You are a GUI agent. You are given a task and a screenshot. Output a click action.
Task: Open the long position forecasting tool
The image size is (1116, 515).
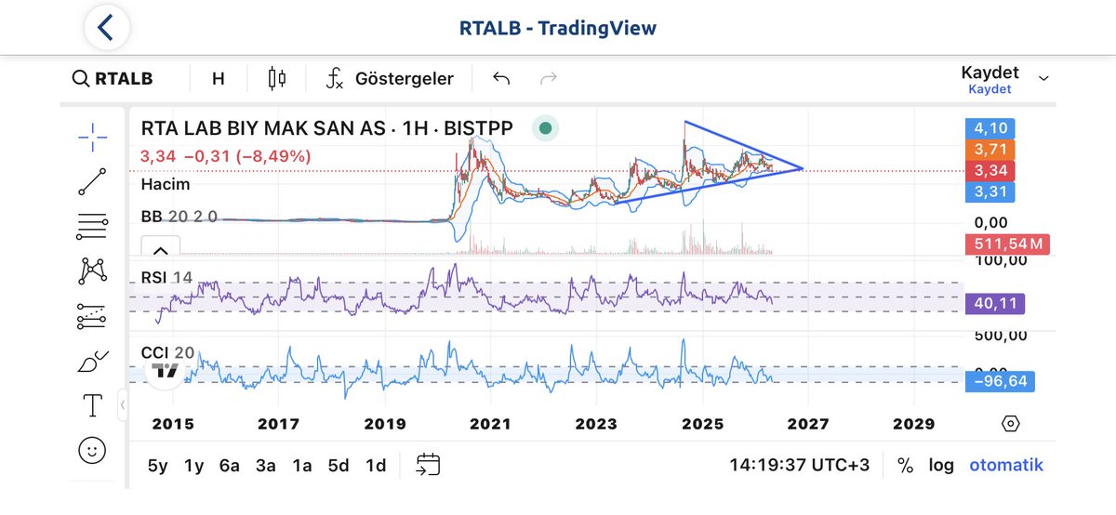[92, 316]
